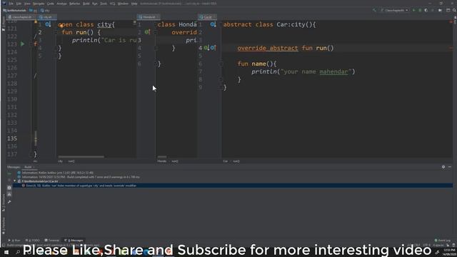Image resolution: width=457 pixels, height=257 pixels.
Task: Open the Analyze menu
Action: coord(61,4)
